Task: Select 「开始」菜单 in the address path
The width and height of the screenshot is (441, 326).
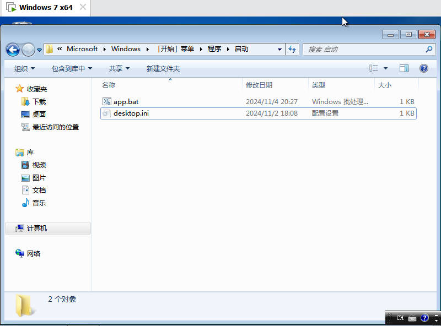Action: (175, 49)
